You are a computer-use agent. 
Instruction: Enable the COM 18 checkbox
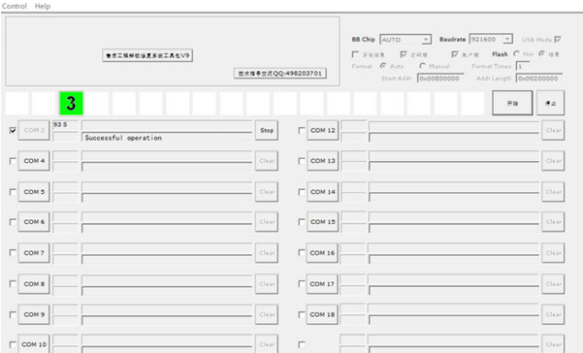(x=302, y=315)
